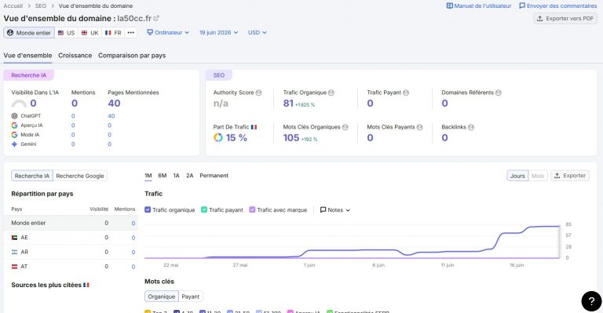Go to Accueil breadcrumb link
Screen dimensions: 603x313
(x=13, y=5)
